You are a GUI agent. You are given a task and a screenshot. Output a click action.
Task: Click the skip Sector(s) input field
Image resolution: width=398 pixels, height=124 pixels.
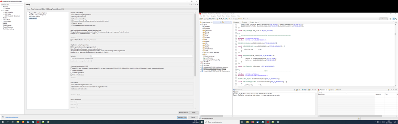coord(141,56)
